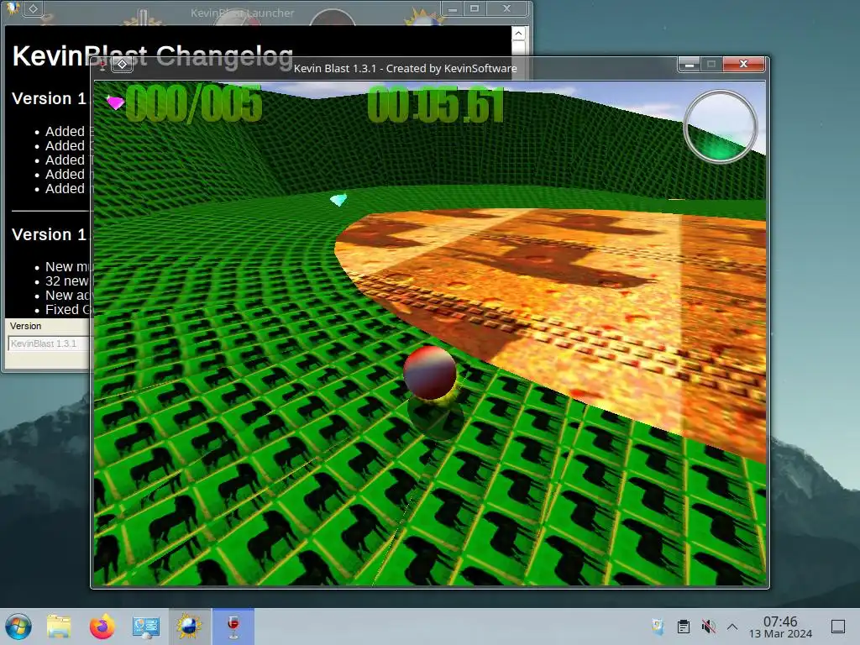The width and height of the screenshot is (860, 645).
Task: Open the KevinBlast Launcher window menu icon
Action: pos(13,8)
